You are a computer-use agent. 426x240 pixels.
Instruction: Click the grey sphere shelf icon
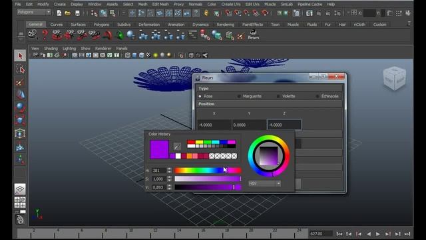(130, 35)
